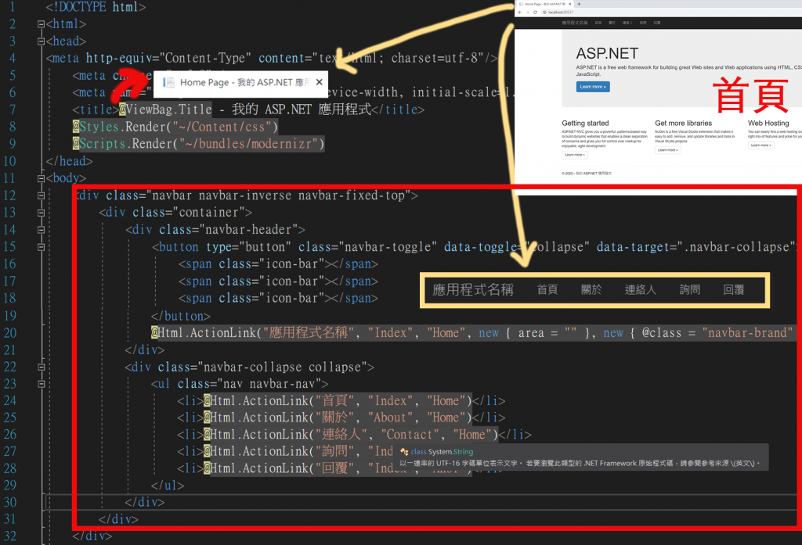Click the 關於 ActionLink code on line 25
Image resolution: width=802 pixels, height=545 pixels.
click(338, 418)
